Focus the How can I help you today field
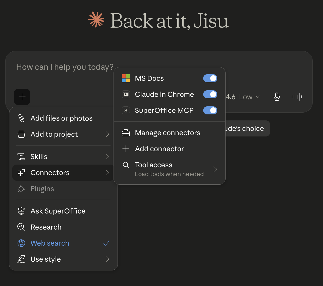This screenshot has width=323, height=286. (65, 67)
